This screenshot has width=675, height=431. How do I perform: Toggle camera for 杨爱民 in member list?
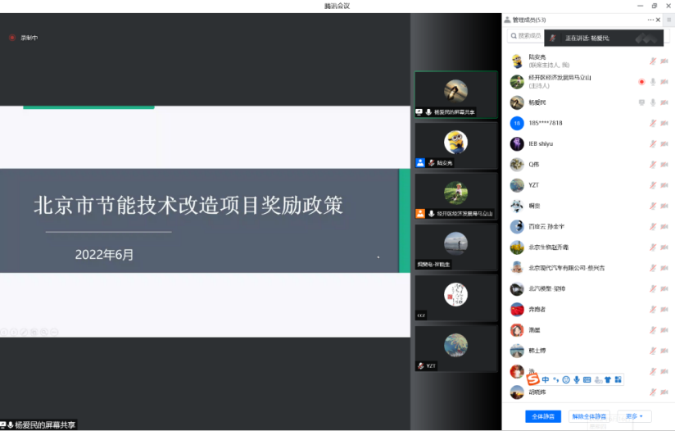tap(664, 102)
